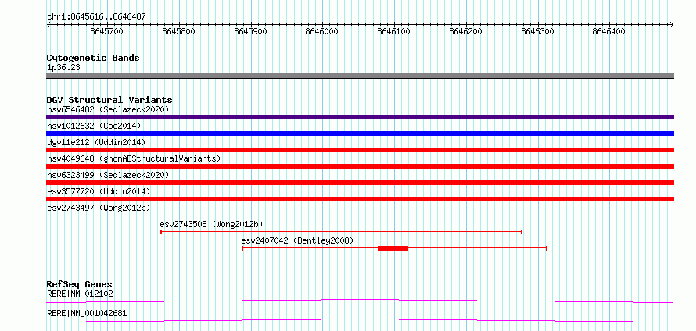The width and height of the screenshot is (696, 331).
Task: Click the right arrowhead of the ruler
Action: click(x=672, y=24)
